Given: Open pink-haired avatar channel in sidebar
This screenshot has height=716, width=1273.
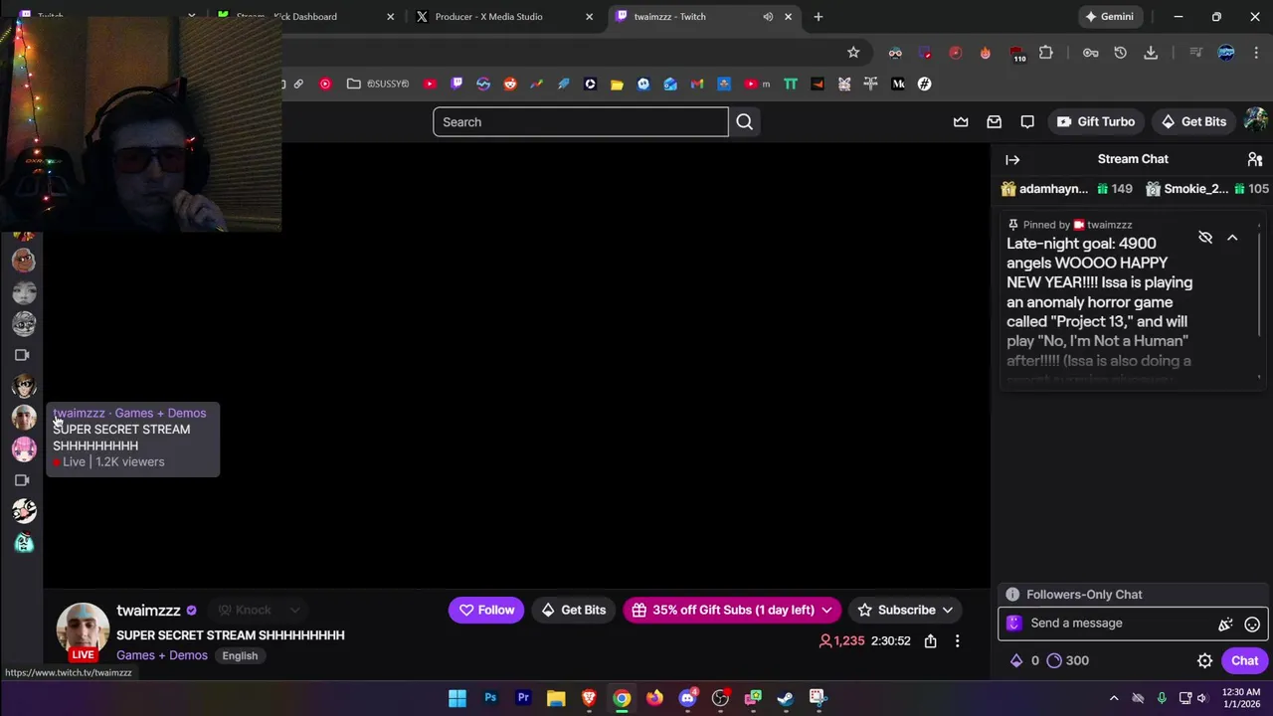Looking at the screenshot, I should pyautogui.click(x=24, y=449).
